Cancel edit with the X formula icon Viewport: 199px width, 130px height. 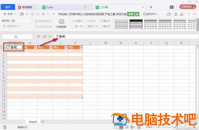[39, 36]
